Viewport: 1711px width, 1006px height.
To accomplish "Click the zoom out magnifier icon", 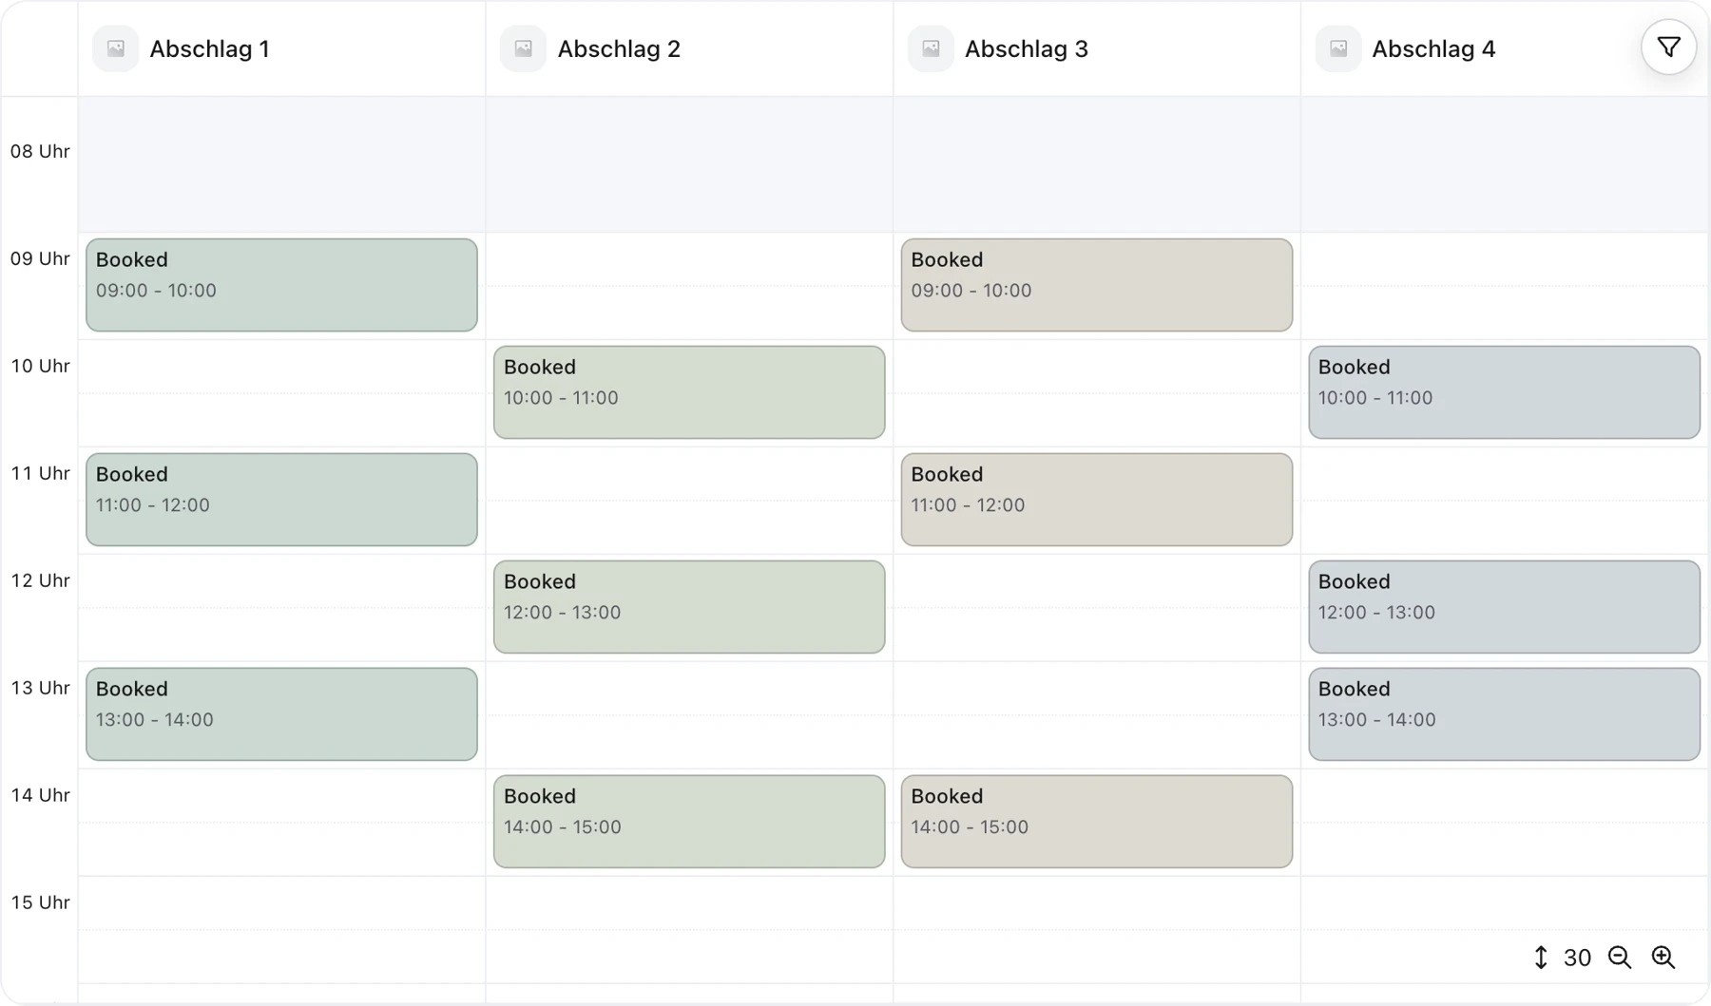I will coord(1620,958).
